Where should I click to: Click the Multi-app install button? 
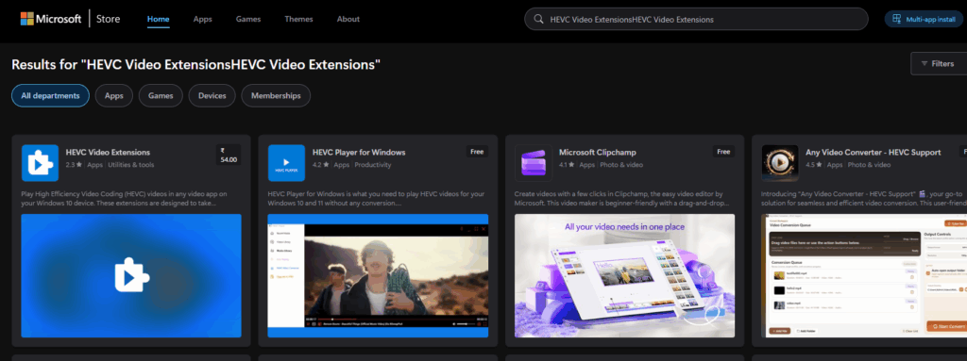pos(924,19)
